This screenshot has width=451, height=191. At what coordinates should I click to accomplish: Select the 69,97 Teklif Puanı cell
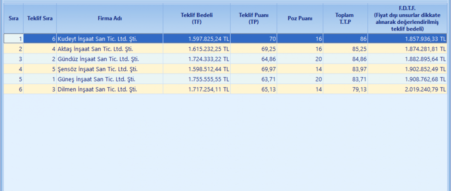point(263,69)
